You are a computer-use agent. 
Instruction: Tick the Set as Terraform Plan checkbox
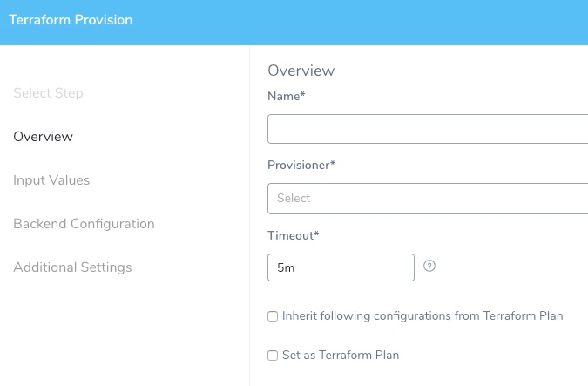click(273, 356)
